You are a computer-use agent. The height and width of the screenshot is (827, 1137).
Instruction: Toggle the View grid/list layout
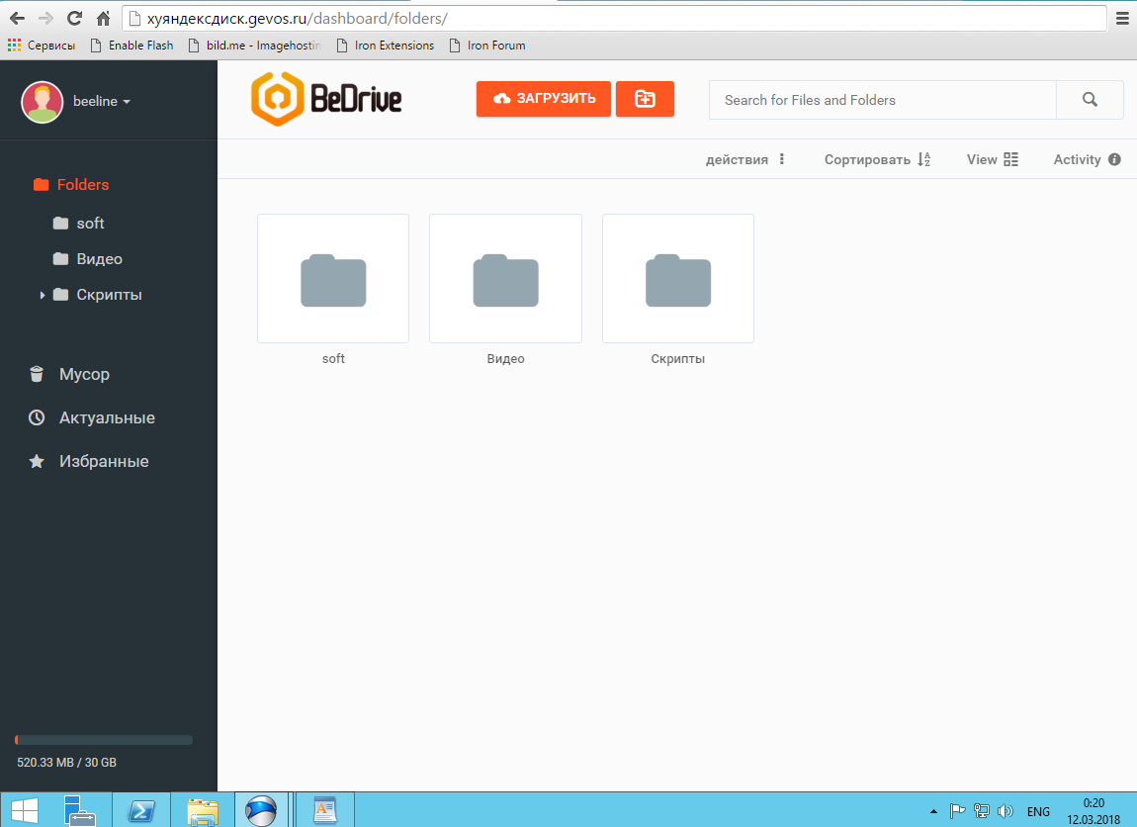point(993,159)
